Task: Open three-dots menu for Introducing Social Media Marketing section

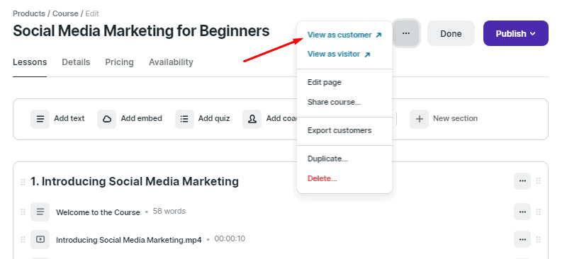Action: click(x=522, y=181)
